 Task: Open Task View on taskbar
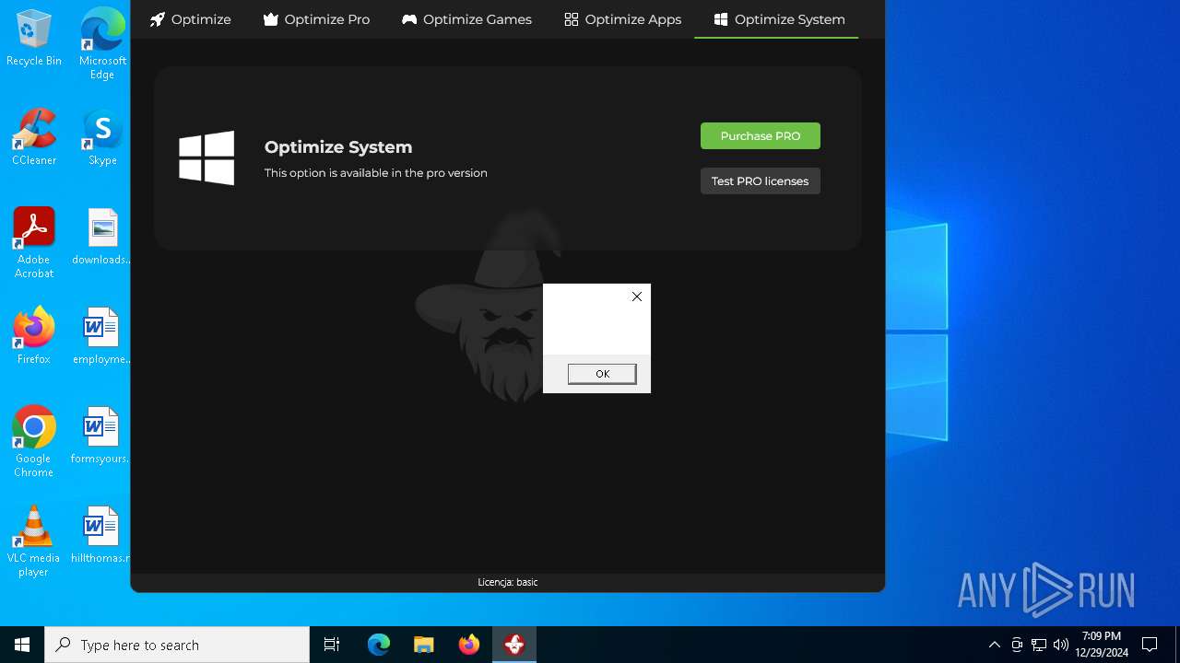(x=332, y=645)
